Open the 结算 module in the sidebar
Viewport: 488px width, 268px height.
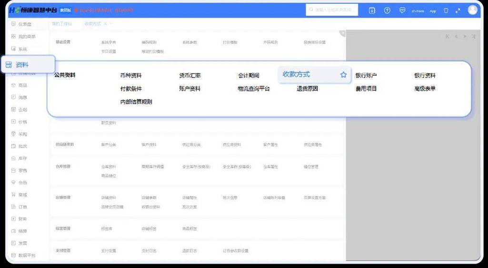click(19, 231)
